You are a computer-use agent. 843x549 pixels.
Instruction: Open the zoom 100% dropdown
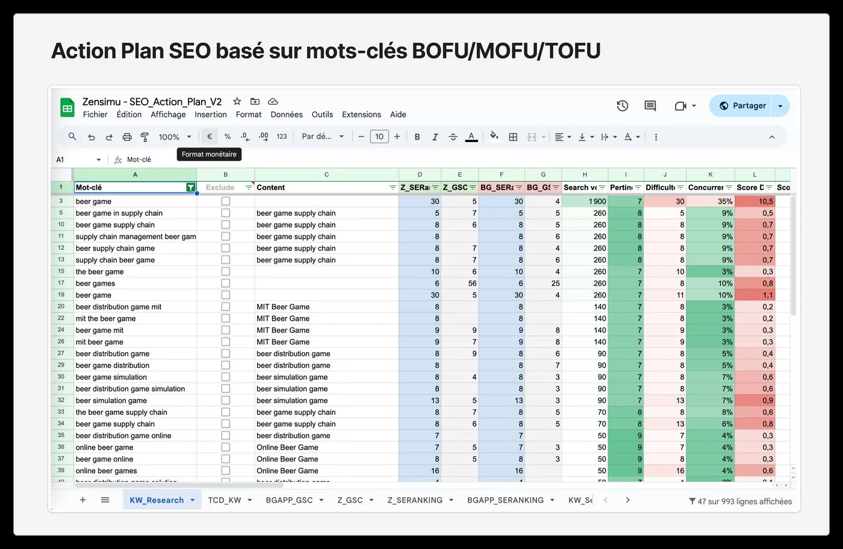click(x=175, y=137)
